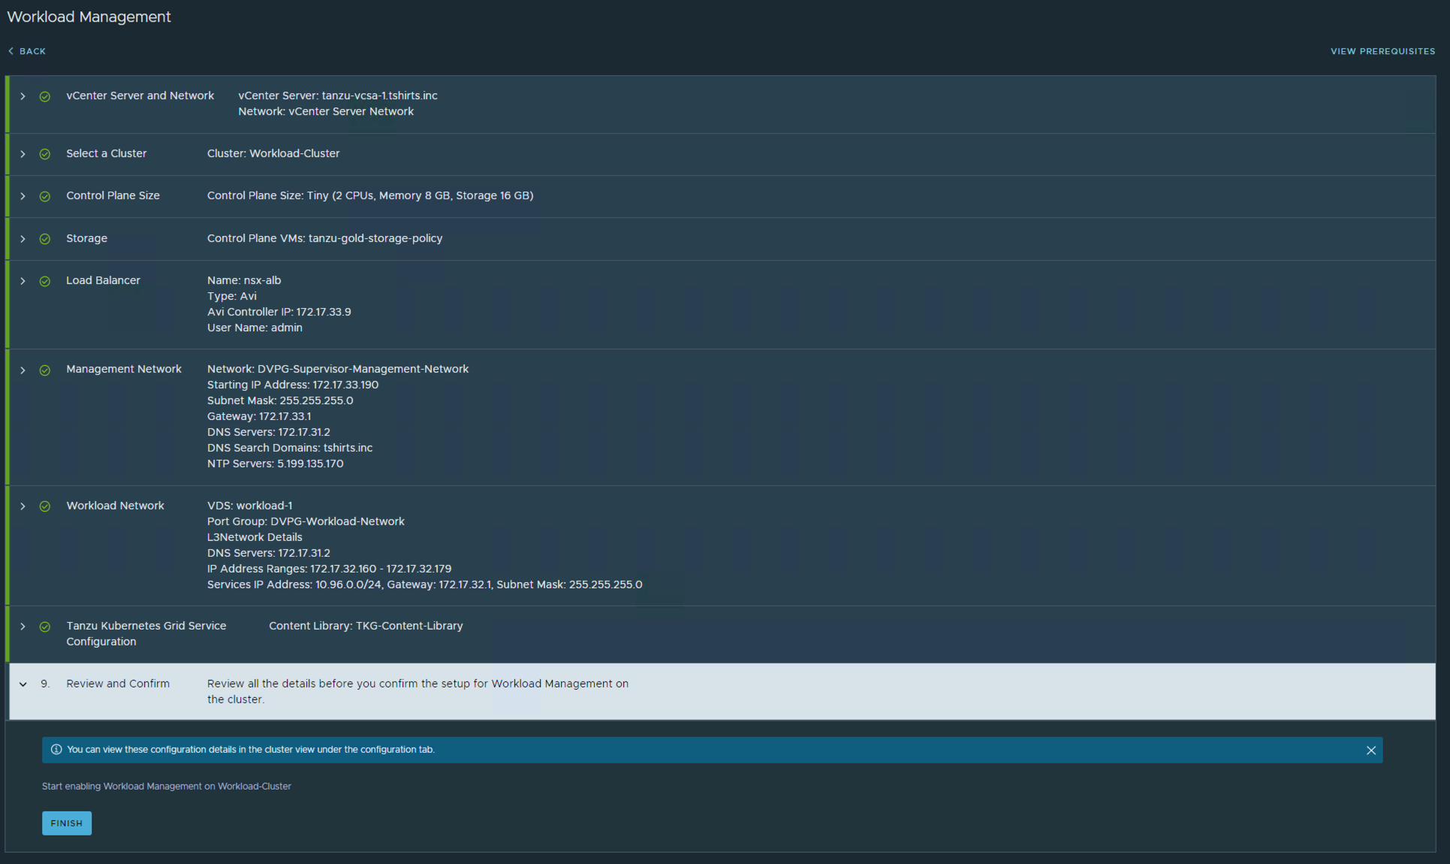Expand the Management Network details

(23, 370)
